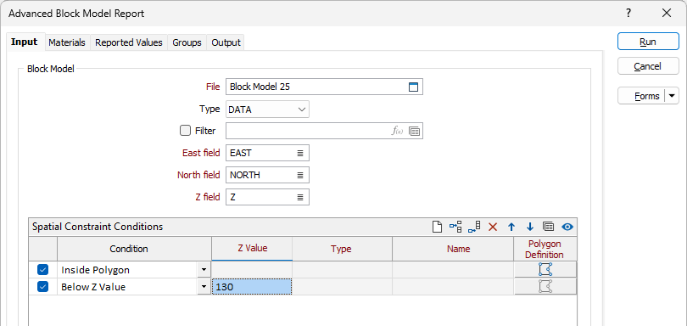This screenshot has width=687, height=326.
Task: Move the selected row up with the arrow
Action: coord(511,227)
